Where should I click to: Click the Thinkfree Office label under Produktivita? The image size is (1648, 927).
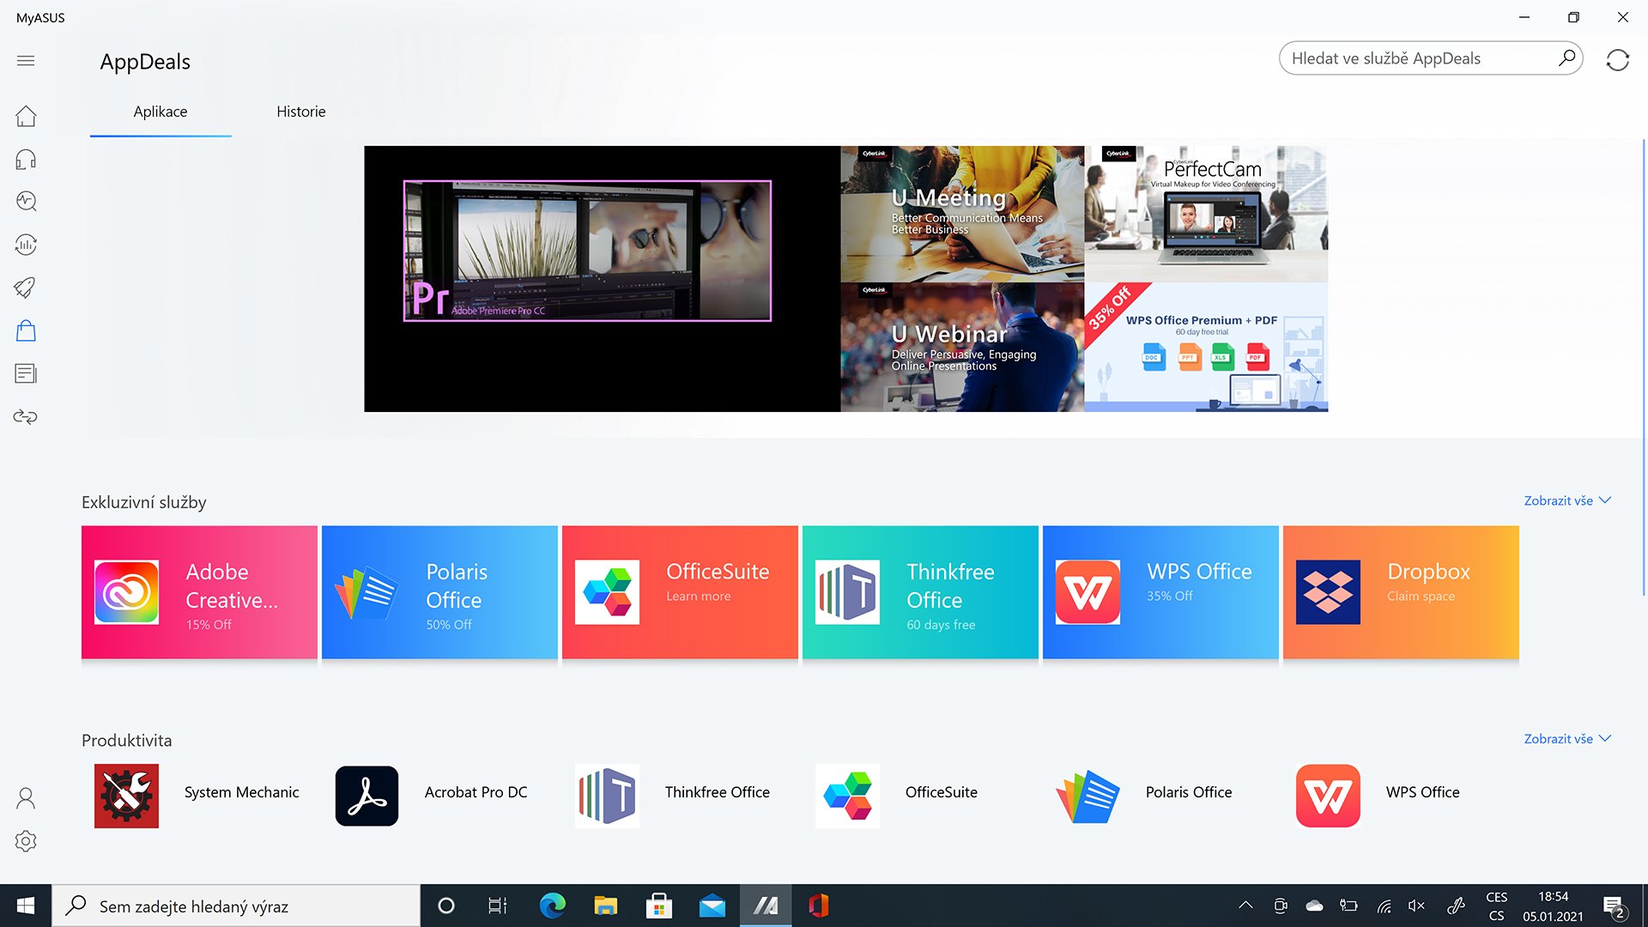pos(717,792)
